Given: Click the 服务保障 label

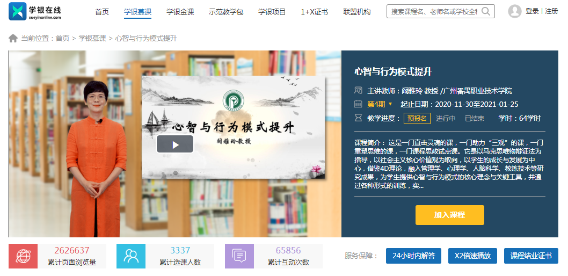Looking at the screenshot, I should pyautogui.click(x=361, y=256).
